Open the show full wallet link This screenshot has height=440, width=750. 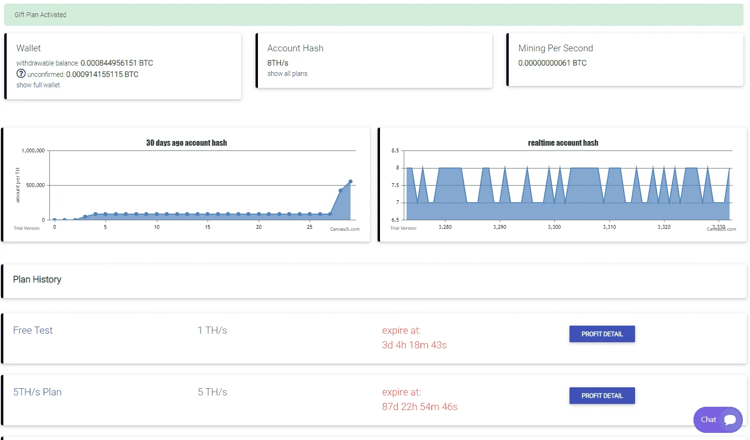click(38, 85)
